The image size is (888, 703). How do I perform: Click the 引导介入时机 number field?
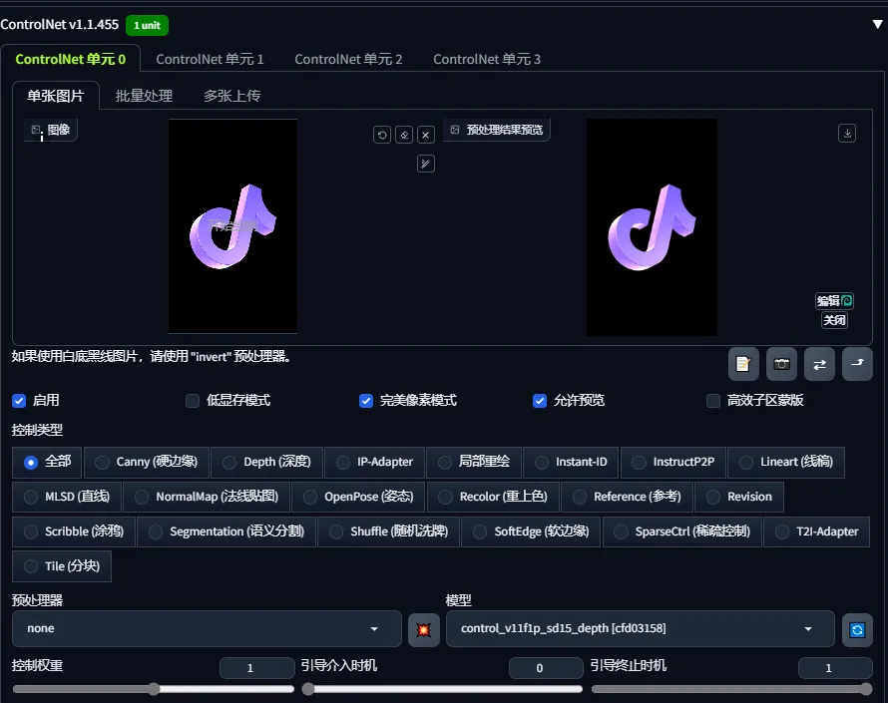point(546,668)
